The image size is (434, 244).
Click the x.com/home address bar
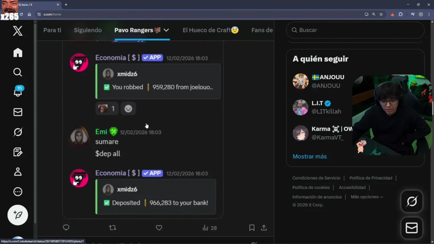pyautogui.click(x=200, y=14)
